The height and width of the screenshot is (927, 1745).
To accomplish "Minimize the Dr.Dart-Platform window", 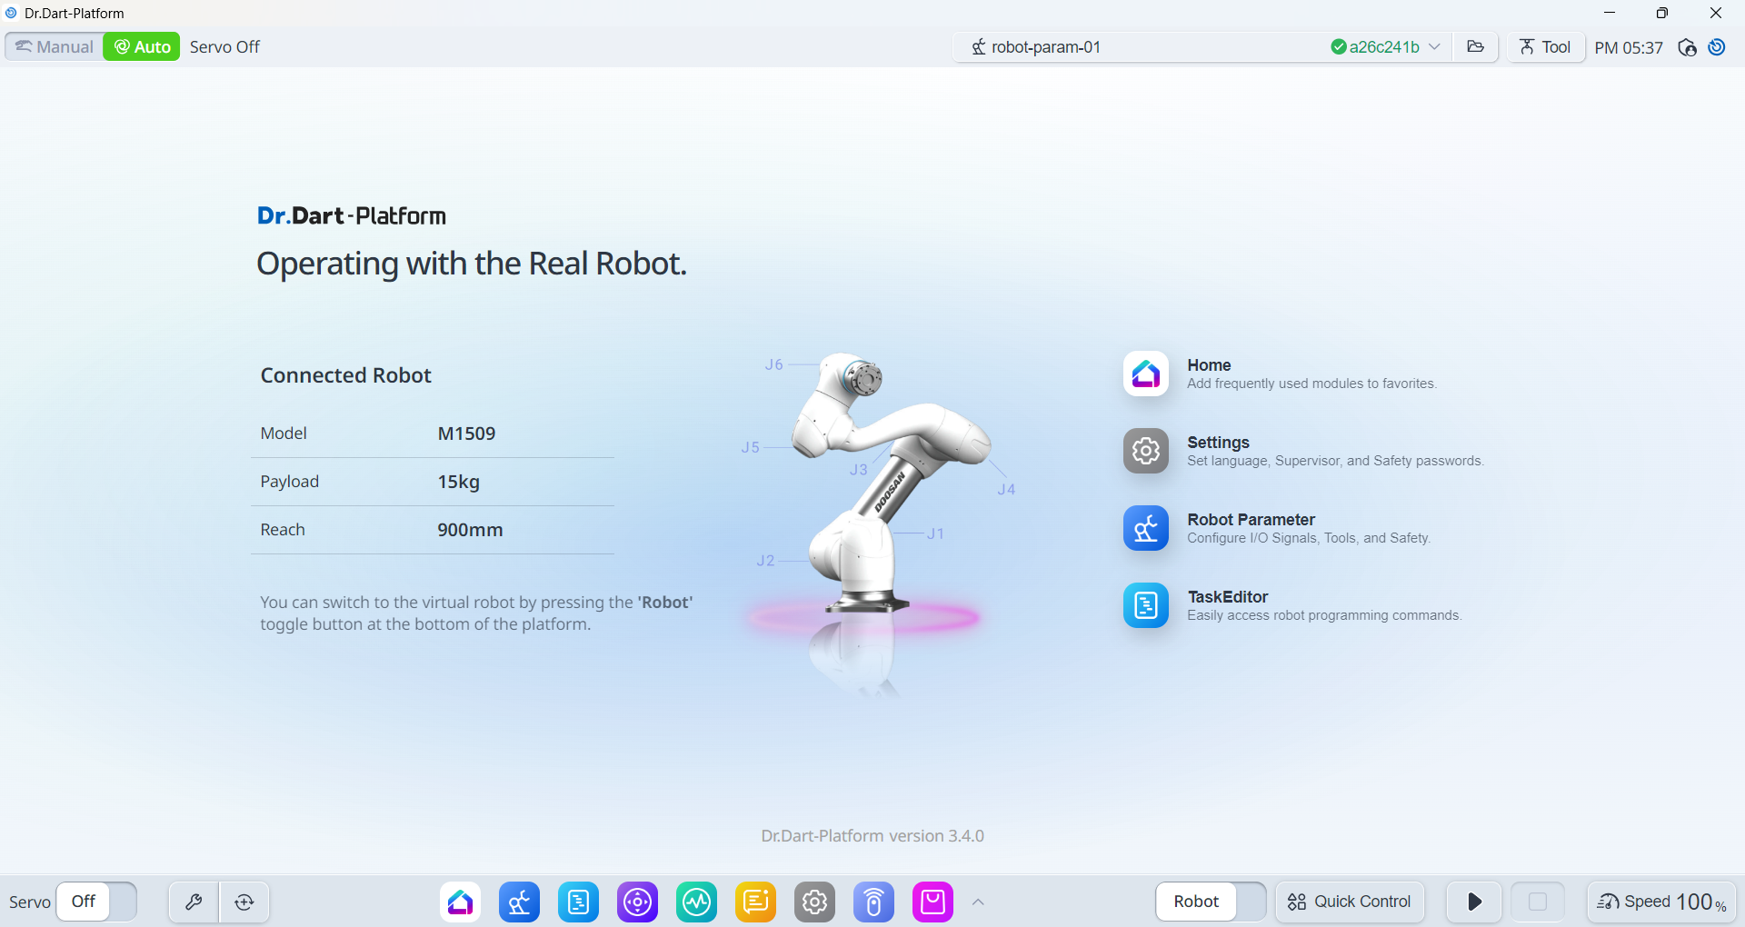I will pos(1610,13).
